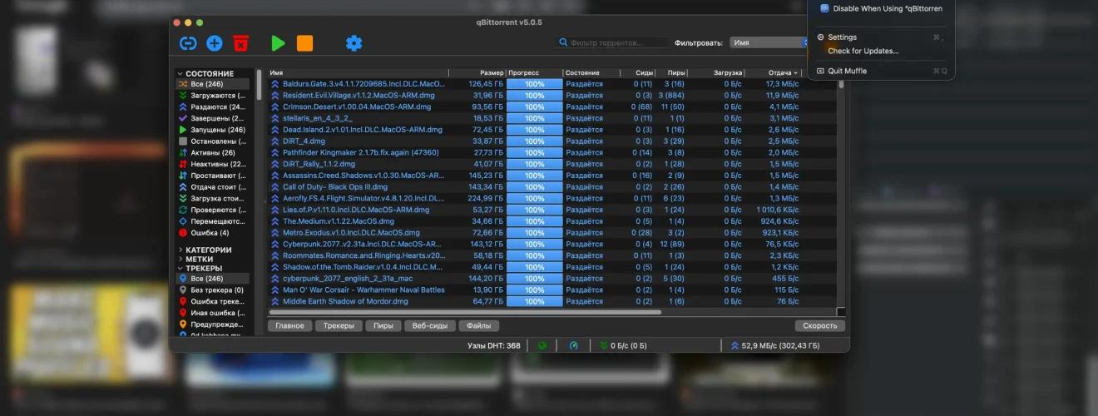Click Check for Updates menu entry
Screen dimensions: 1098x416
point(863,51)
